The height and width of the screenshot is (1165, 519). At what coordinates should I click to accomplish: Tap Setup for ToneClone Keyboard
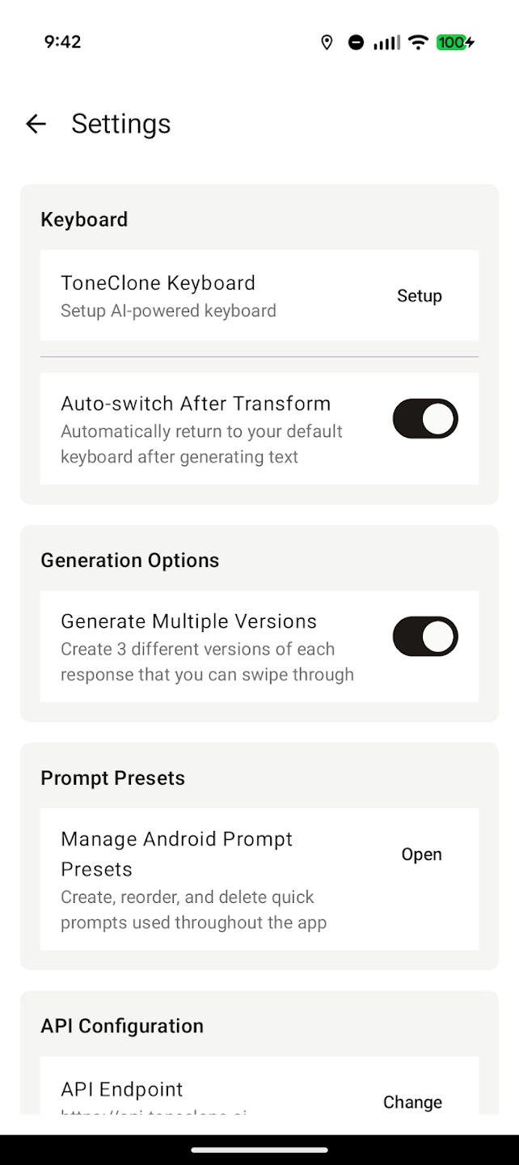[419, 295]
